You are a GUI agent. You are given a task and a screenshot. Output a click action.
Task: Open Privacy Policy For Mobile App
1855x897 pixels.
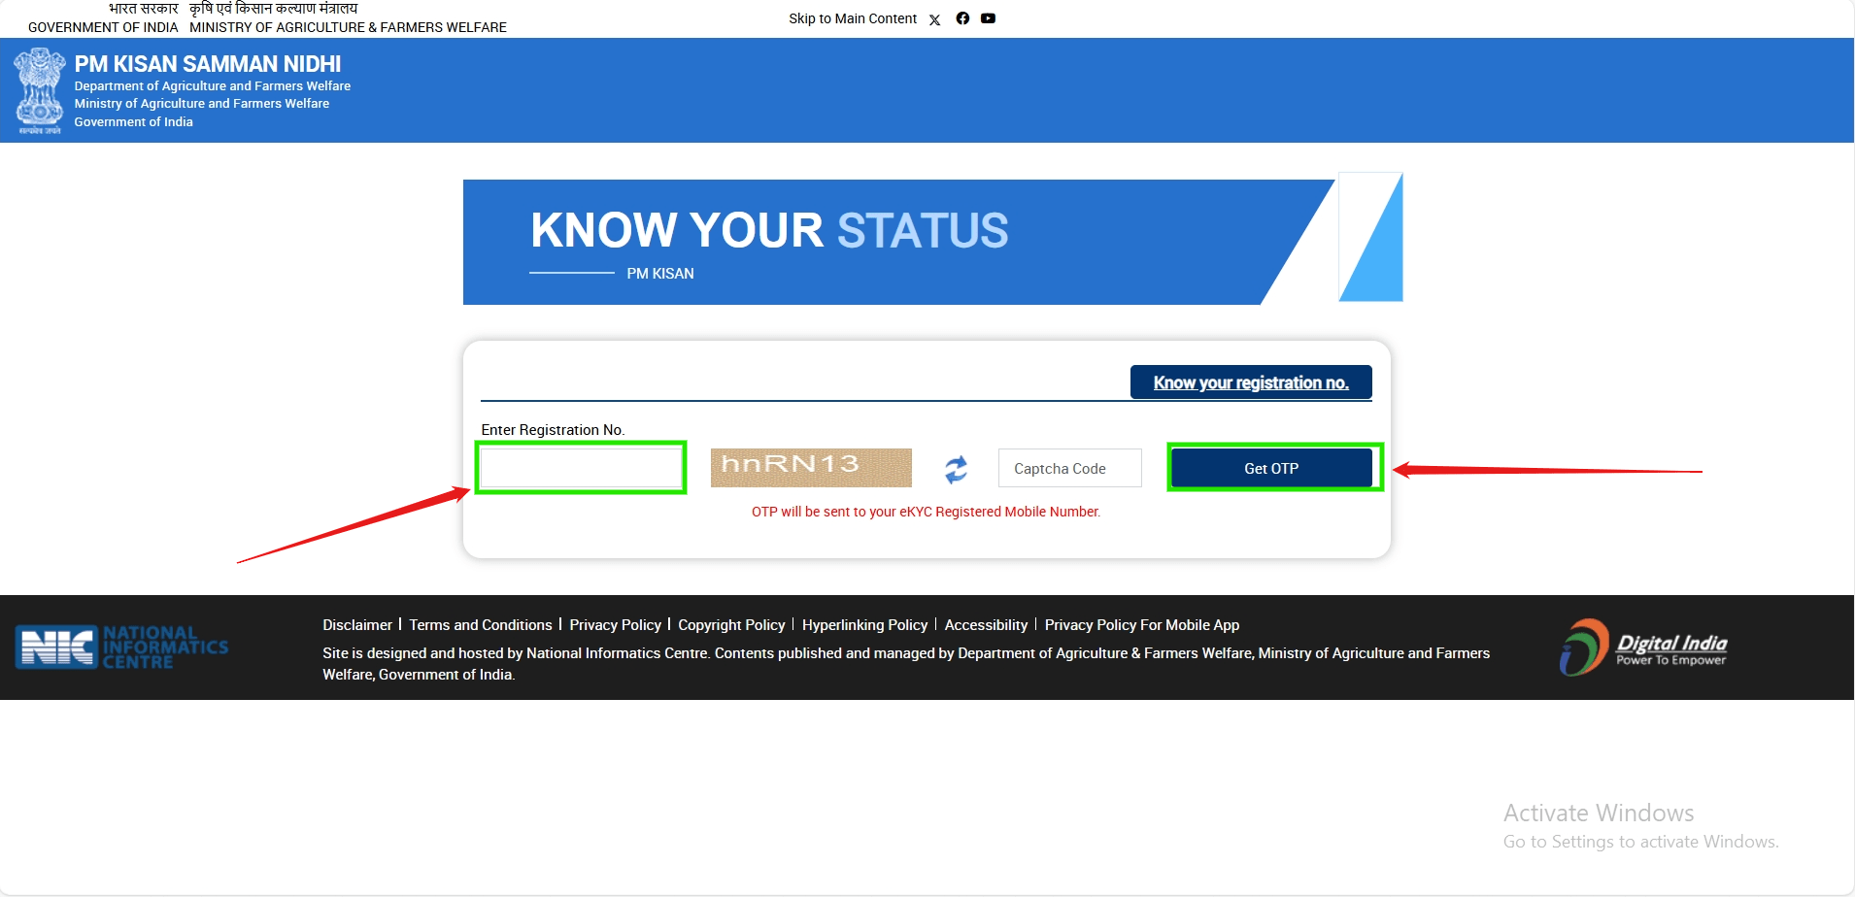(x=1141, y=625)
